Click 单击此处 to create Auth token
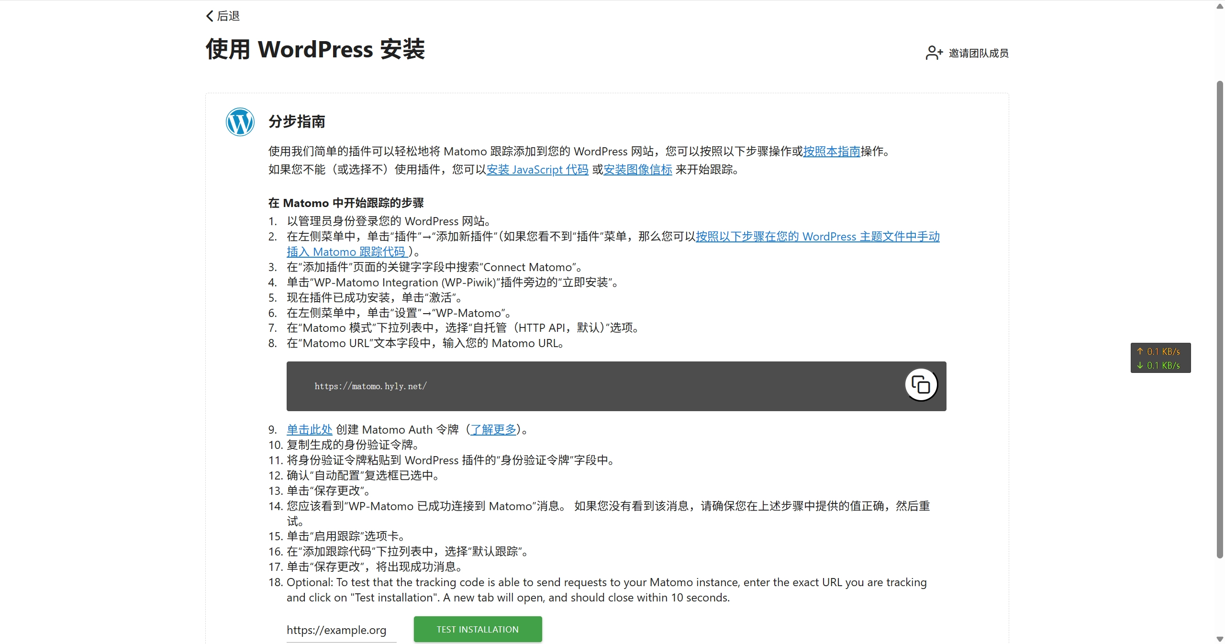 tap(309, 429)
